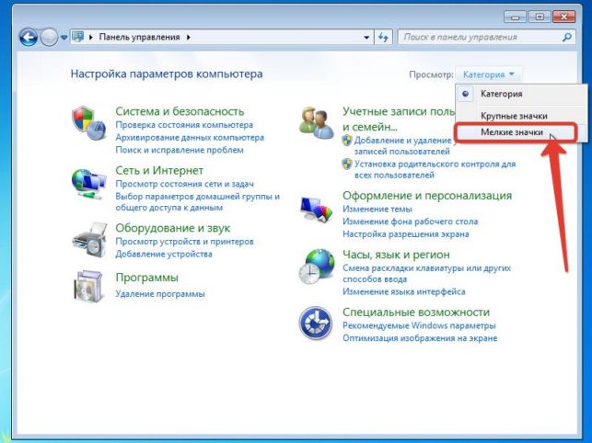592x443 pixels.
Task: Open Часы, язык и регион category
Action: tap(396, 255)
